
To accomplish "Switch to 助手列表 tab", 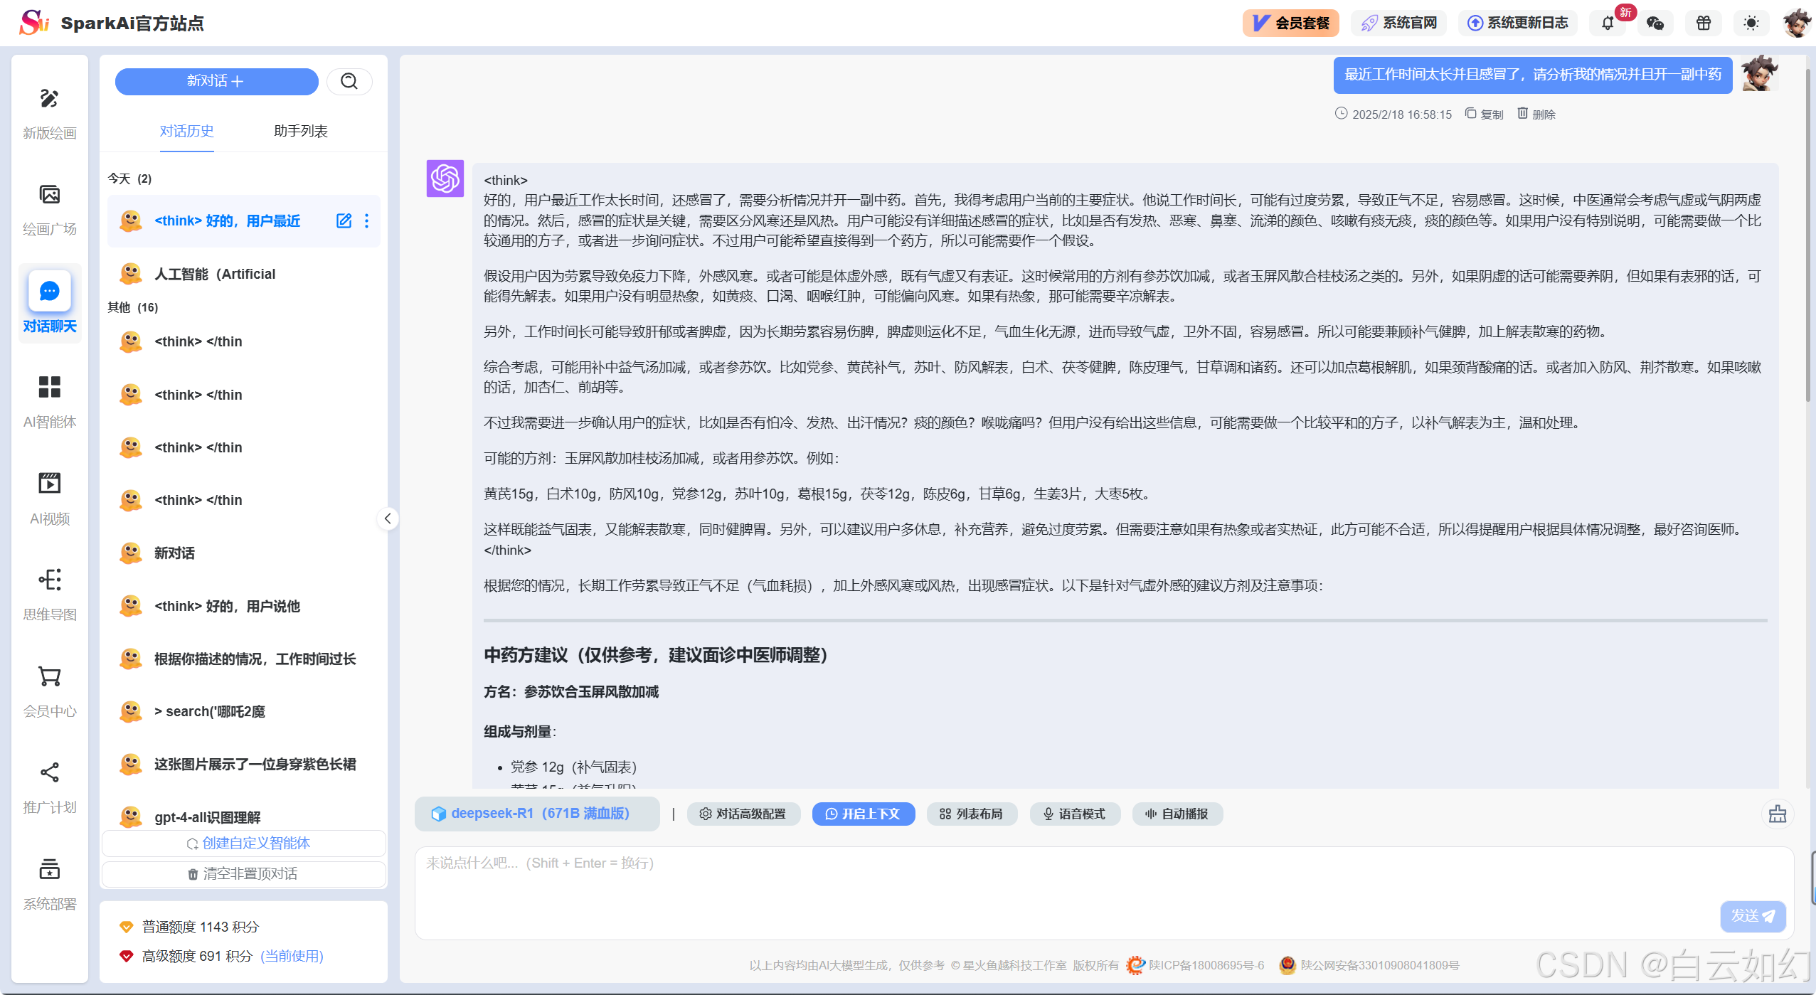I will click(300, 131).
